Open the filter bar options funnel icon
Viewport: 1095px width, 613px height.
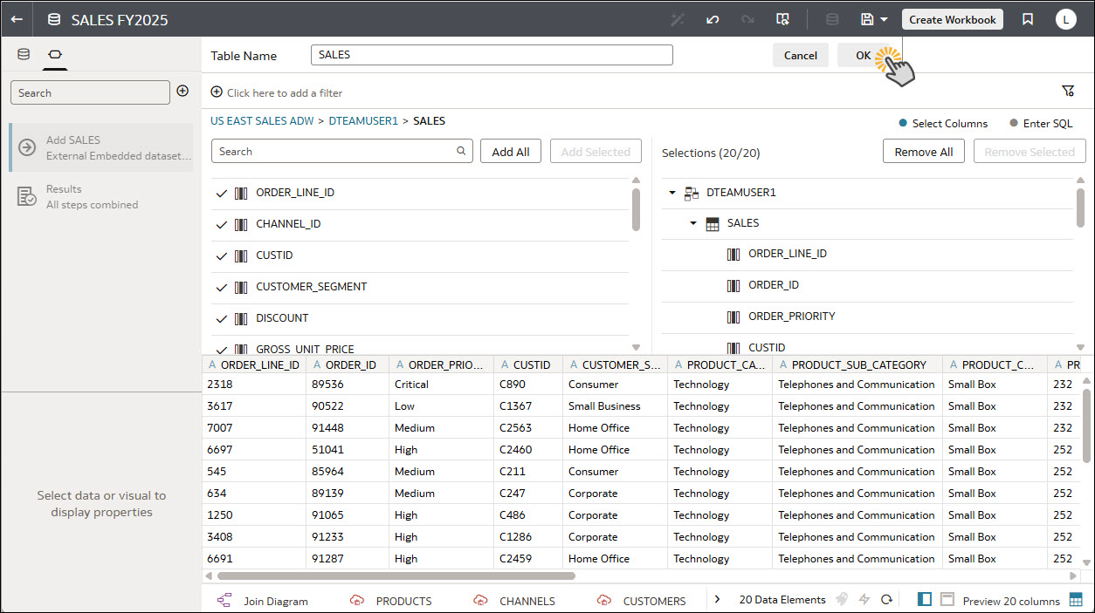(1067, 92)
